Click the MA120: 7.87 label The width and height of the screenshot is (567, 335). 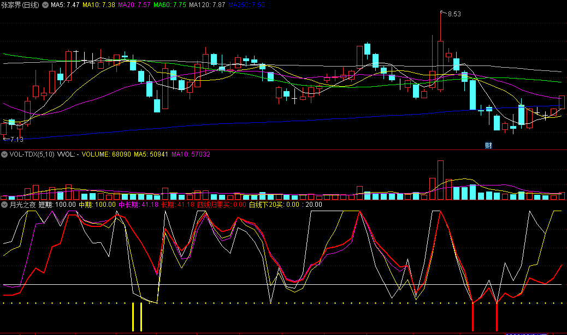[207, 5]
